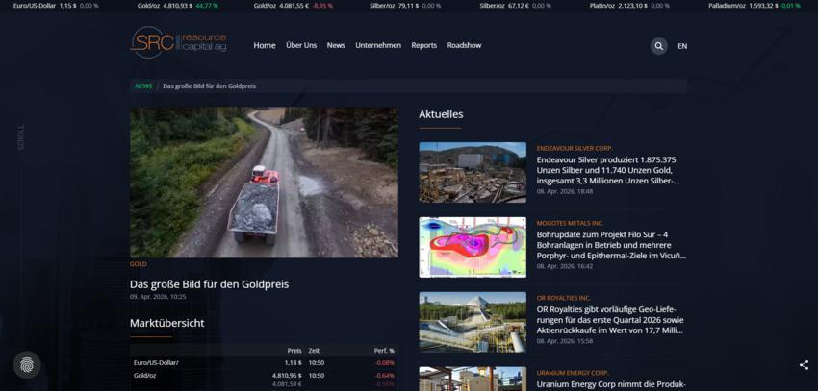Open the Über Uns menu
Viewport: 818px width, 391px height.
301,45
